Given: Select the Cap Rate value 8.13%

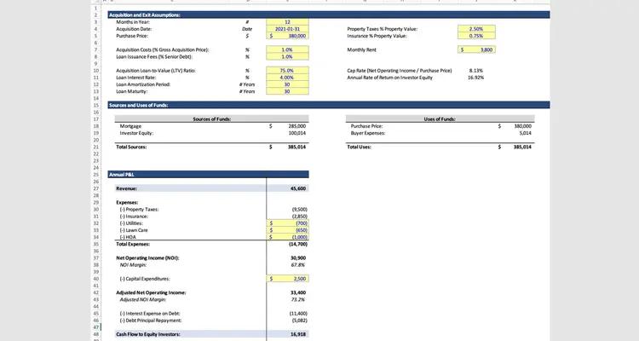Looking at the screenshot, I should tap(476, 71).
